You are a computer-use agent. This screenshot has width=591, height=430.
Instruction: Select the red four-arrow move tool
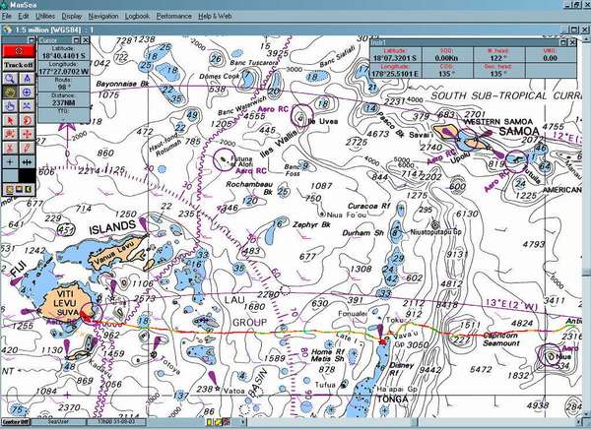coord(27,134)
